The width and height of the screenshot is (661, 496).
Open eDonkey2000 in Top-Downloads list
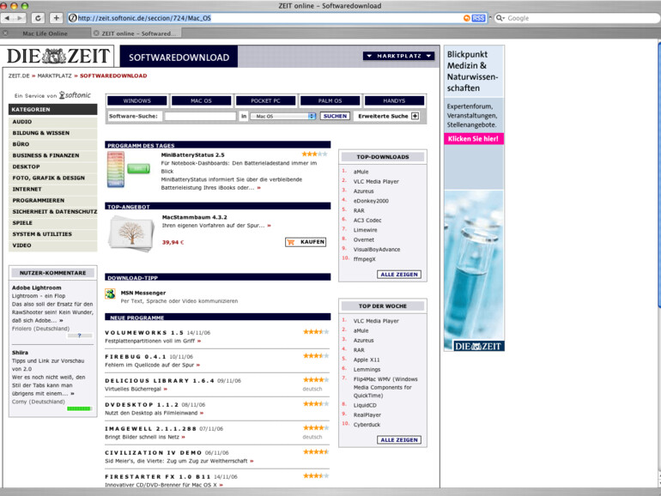pyautogui.click(x=371, y=201)
